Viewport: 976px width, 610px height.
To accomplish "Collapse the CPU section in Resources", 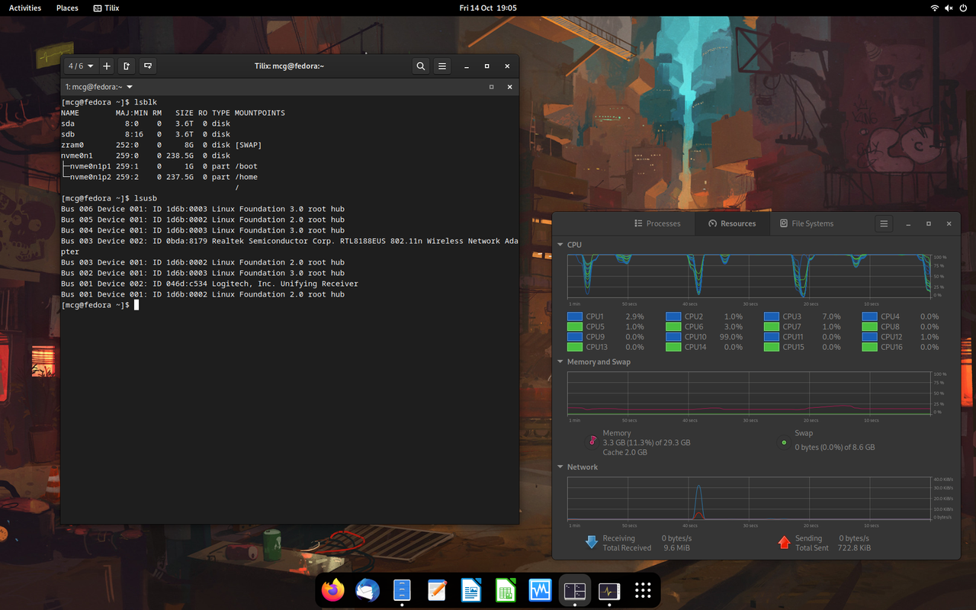I will pos(562,245).
